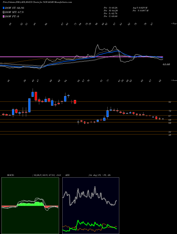Click the ADX panel heading

pyautogui.click(x=67, y=175)
